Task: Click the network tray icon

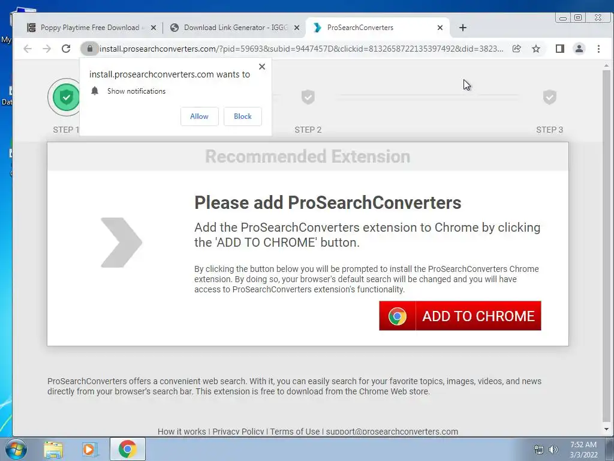Action: pos(539,450)
